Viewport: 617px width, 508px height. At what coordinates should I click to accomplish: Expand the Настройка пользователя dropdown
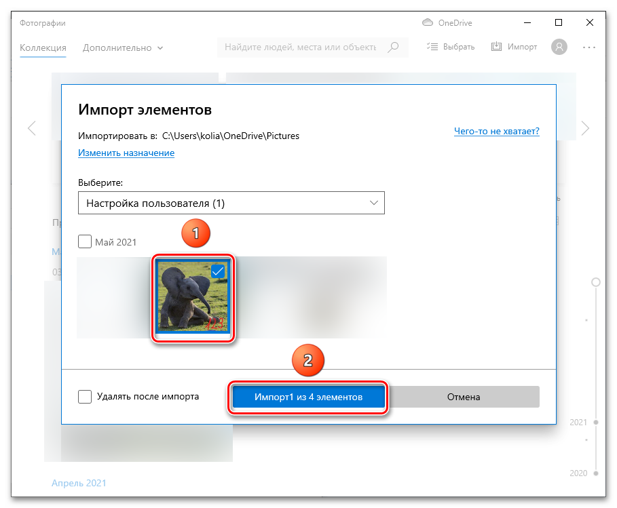click(231, 203)
